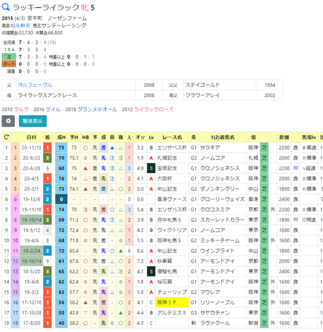This screenshot has width=323, height=332.
Task: Select the 19-10/14 date cell
Action: click(32, 220)
